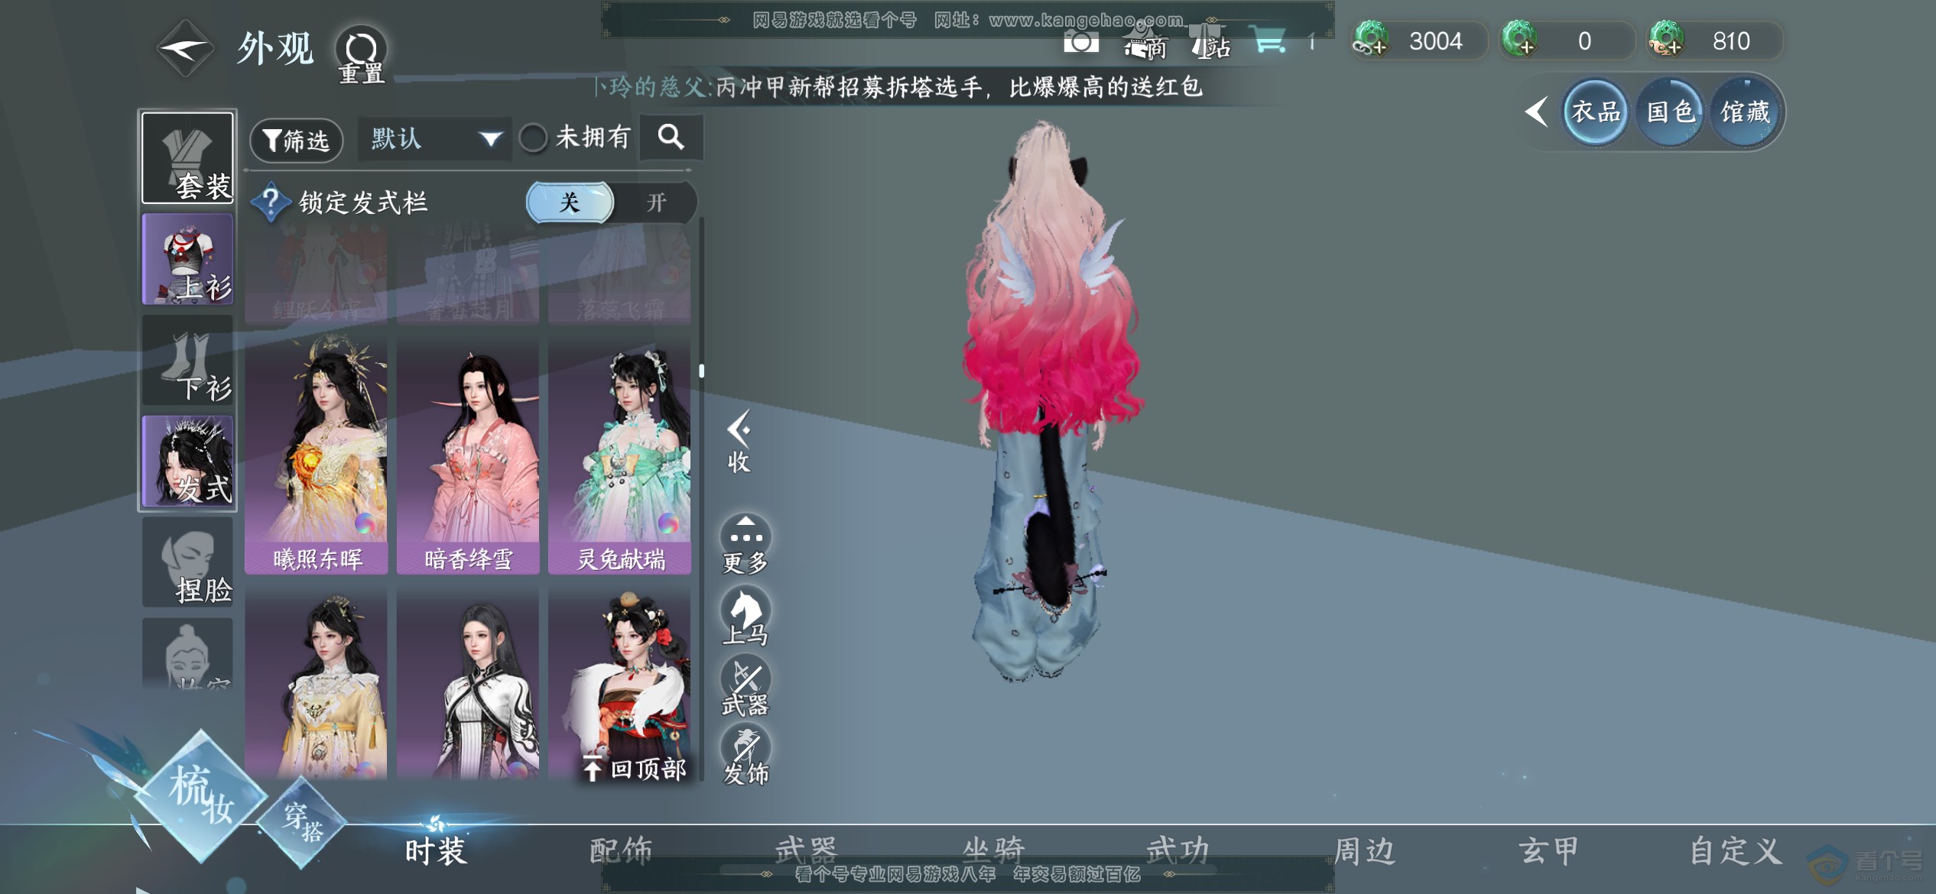
Task: Open 馆藏 round button
Action: 1745,112
